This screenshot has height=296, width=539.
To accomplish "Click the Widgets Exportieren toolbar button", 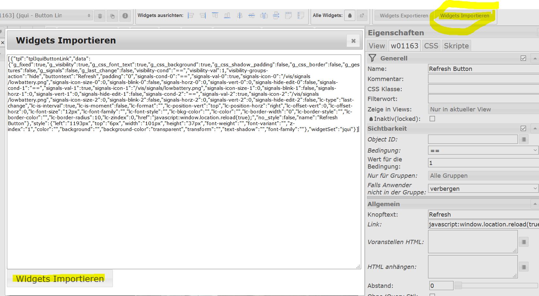I will coord(404,16).
